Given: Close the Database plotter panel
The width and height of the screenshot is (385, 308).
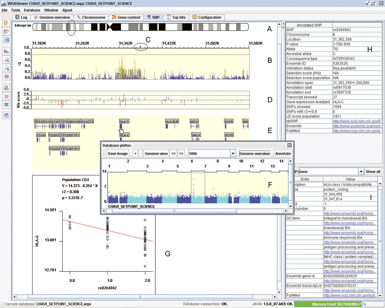Looking at the screenshot, I should [x=289, y=145].
